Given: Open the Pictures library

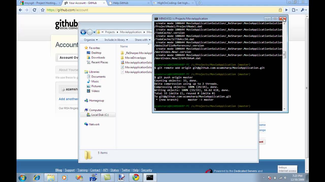Looking at the screenshot, I should pos(96,86).
